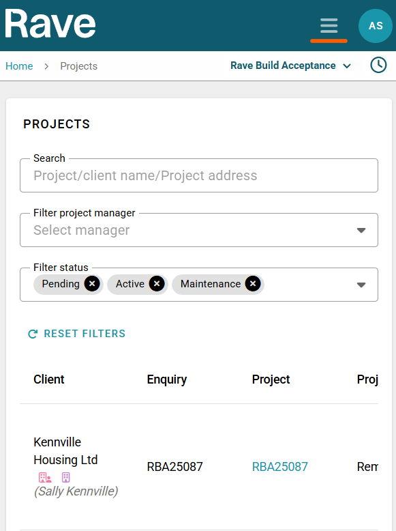The width and height of the screenshot is (396, 531).
Task: Open the clock history icon
Action: click(378, 65)
